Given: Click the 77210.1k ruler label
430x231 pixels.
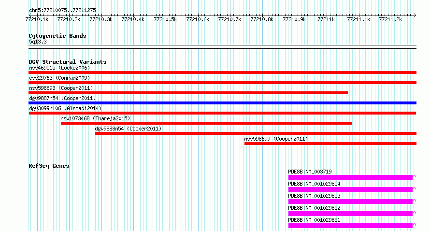Looking at the screenshot, I should tap(37, 19).
